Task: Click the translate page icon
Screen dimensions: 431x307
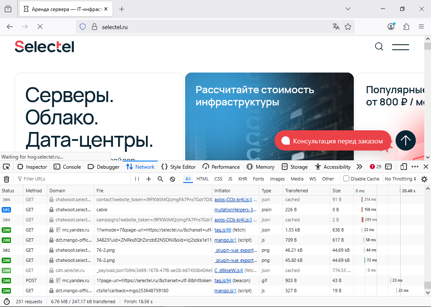Action: point(336,27)
